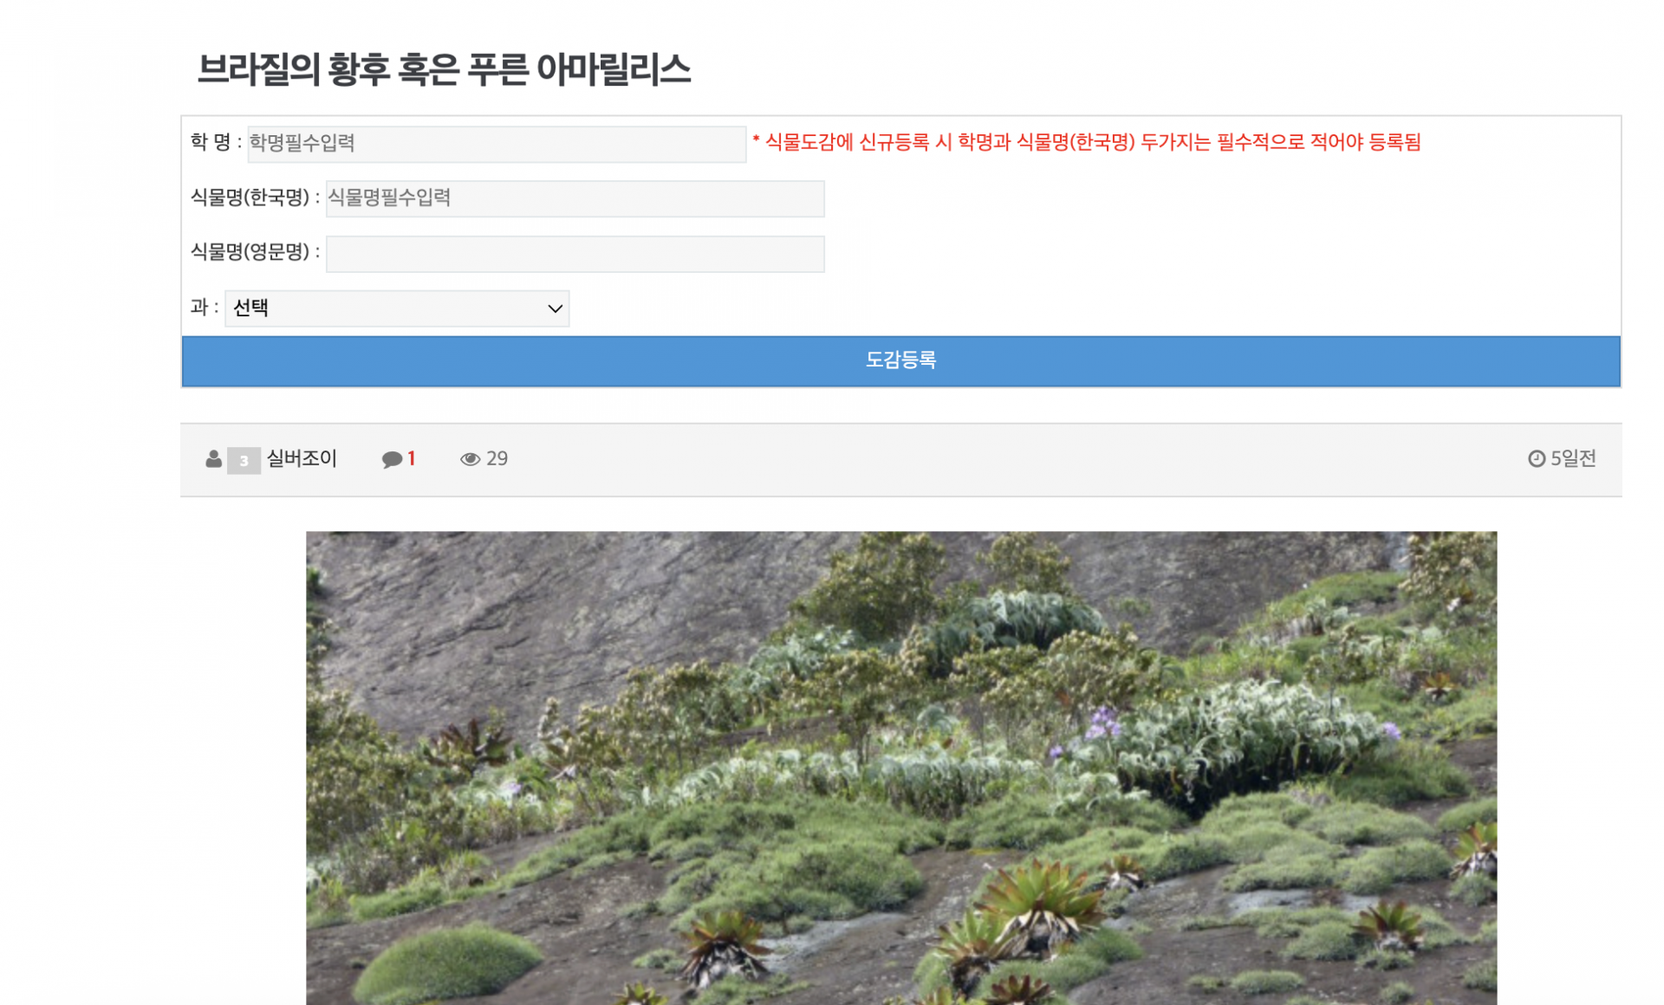Click the clock time icon

(1536, 458)
